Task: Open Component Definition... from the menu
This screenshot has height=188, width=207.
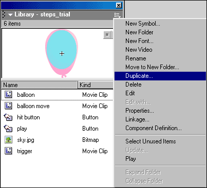Action: click(x=154, y=128)
